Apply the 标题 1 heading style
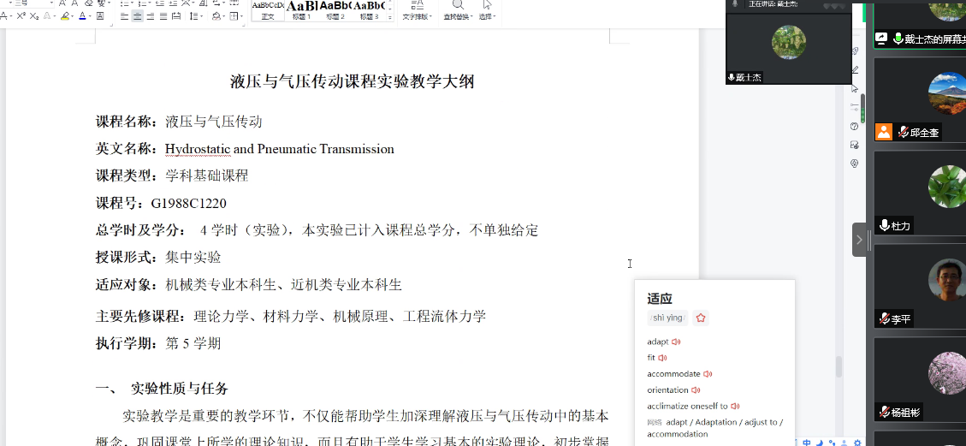This screenshot has width=966, height=446. [x=301, y=11]
